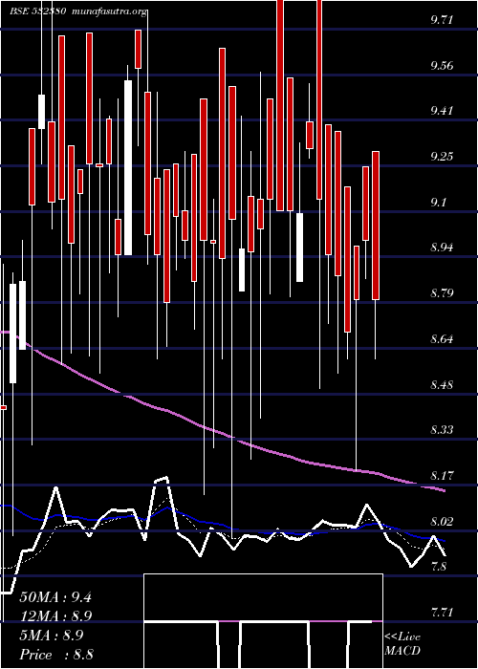Click the 'BSE 532380 munafasutra.org' chart title
The height and width of the screenshot is (669, 478).
point(79,11)
